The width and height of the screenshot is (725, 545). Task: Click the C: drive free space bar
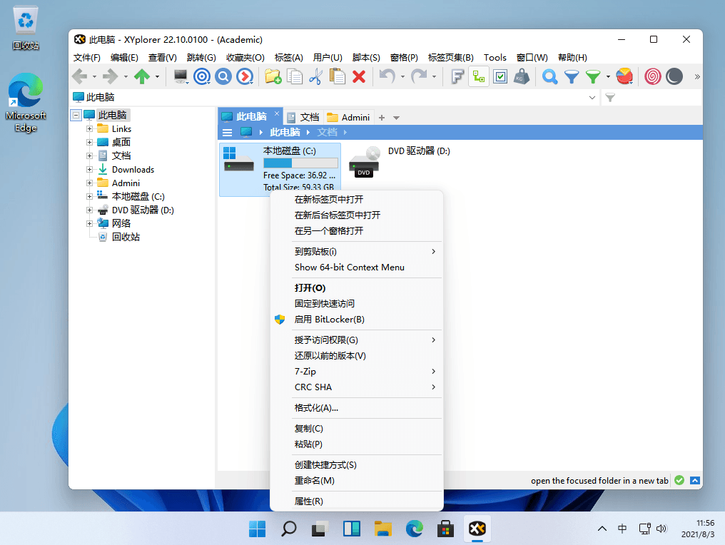click(300, 163)
